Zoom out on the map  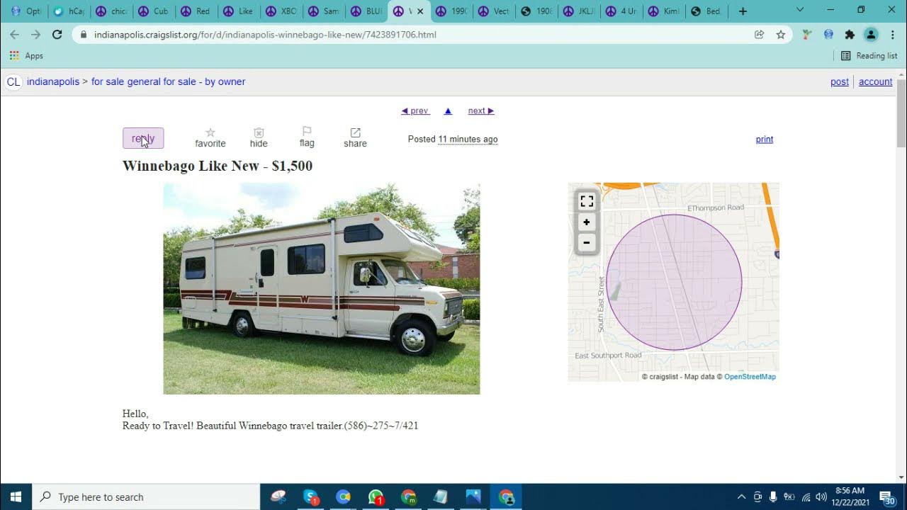(587, 242)
